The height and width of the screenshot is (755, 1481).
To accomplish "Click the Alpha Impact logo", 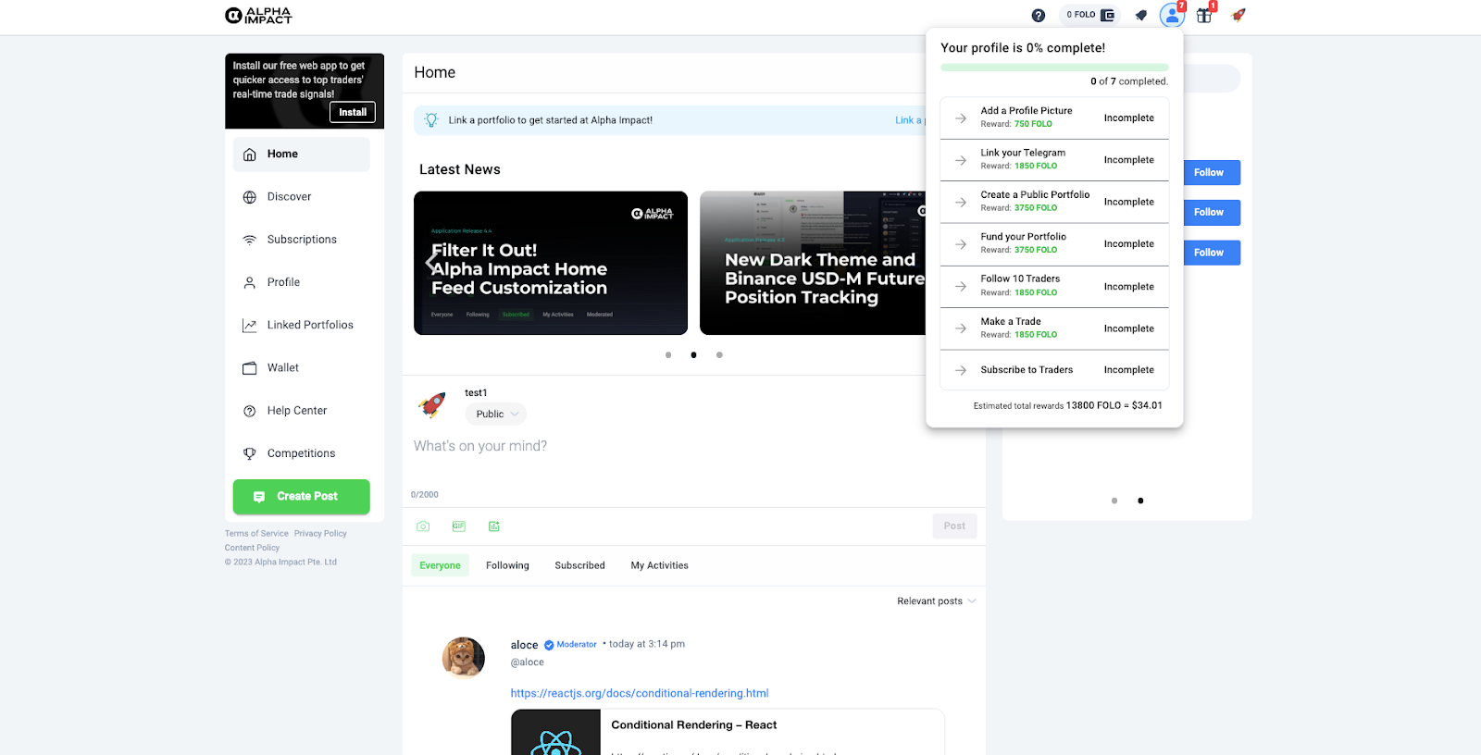I will click(x=258, y=16).
